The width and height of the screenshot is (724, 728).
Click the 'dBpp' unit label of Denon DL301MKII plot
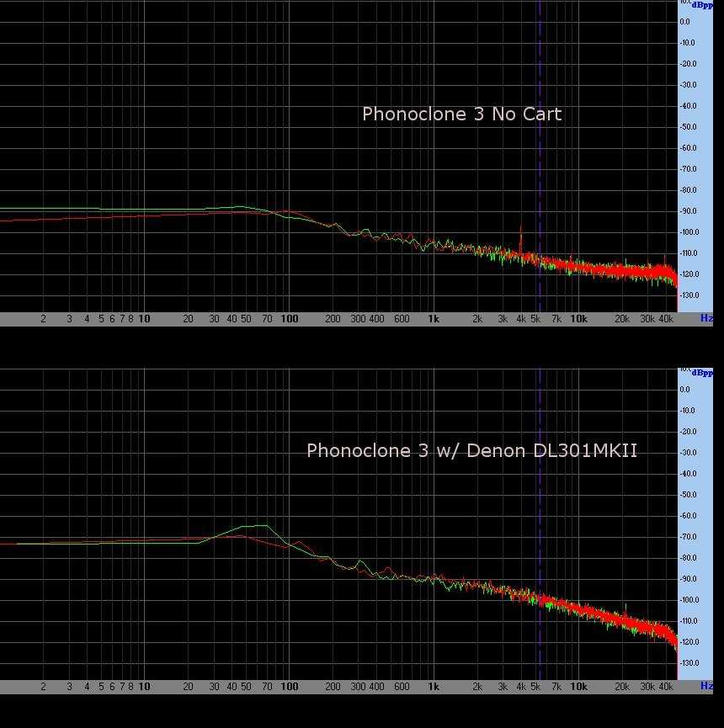702,373
